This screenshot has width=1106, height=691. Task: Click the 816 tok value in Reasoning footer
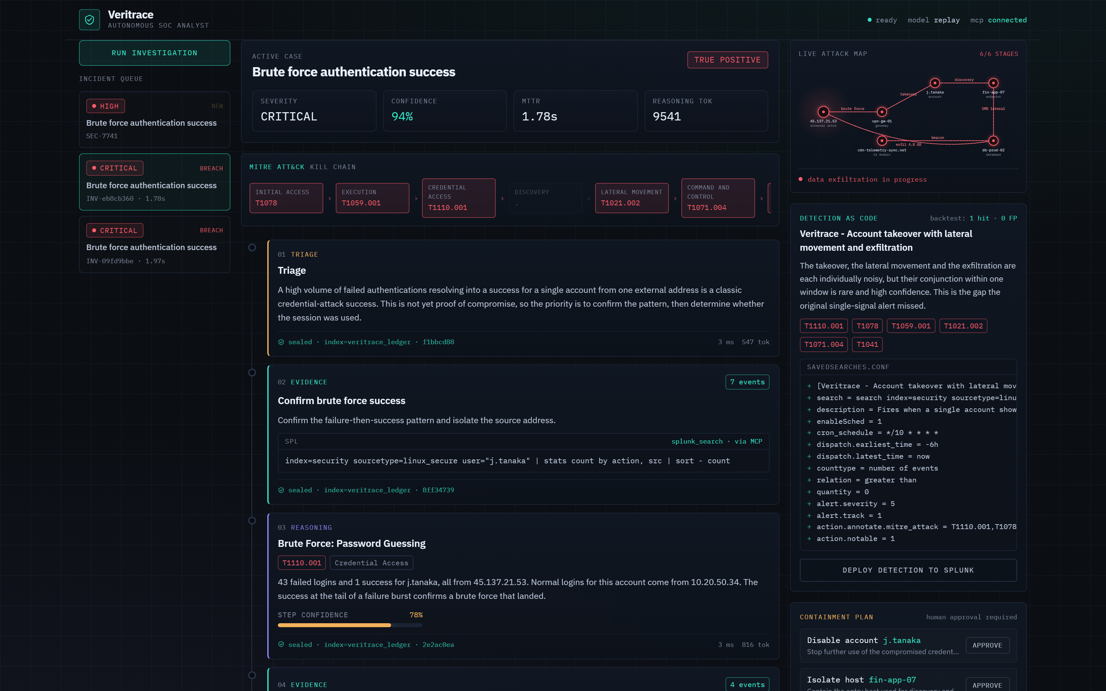755,644
